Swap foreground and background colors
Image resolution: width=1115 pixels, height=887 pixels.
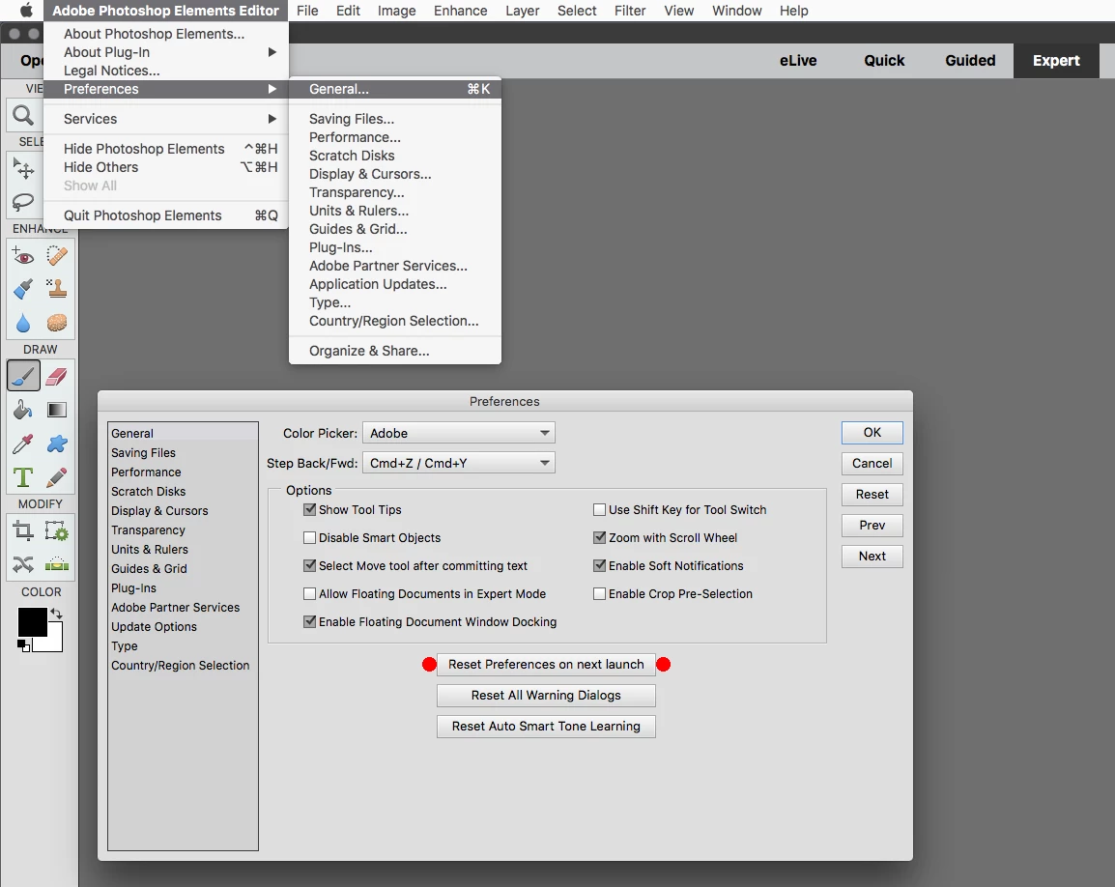56,614
